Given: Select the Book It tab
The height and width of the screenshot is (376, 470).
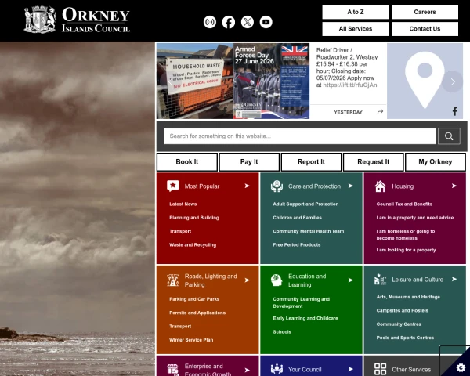Looking at the screenshot, I should tap(187, 162).
